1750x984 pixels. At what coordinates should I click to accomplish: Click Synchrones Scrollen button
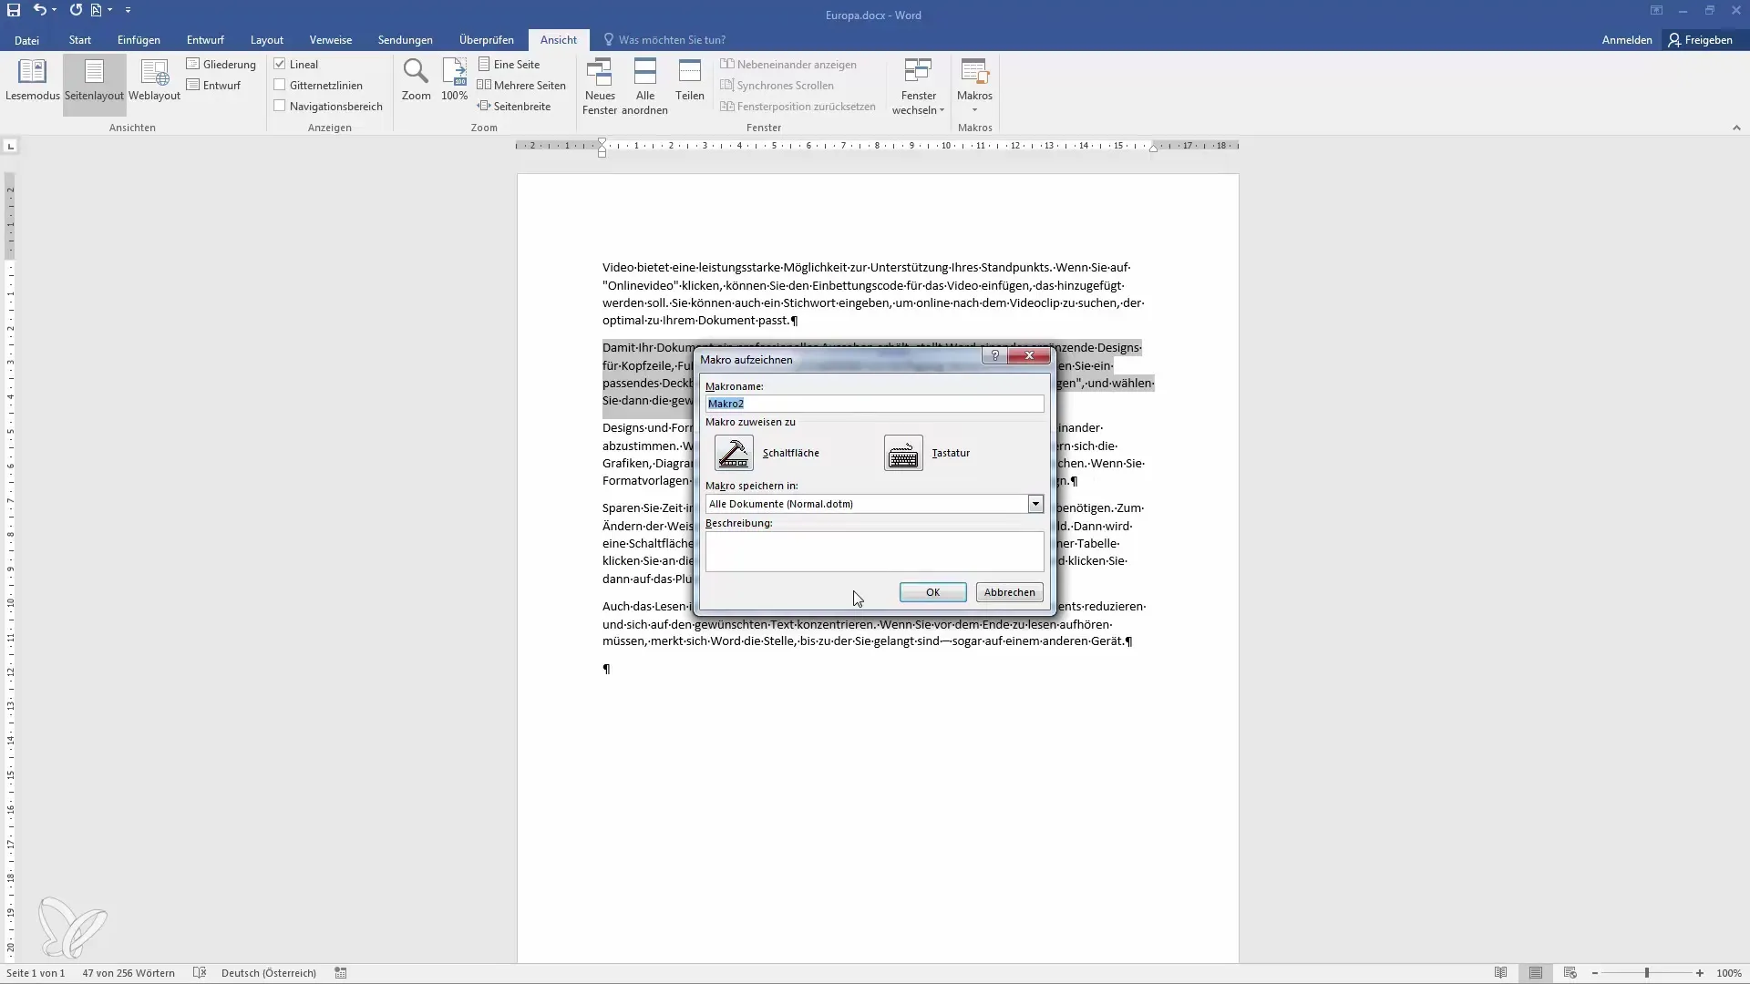(x=777, y=86)
